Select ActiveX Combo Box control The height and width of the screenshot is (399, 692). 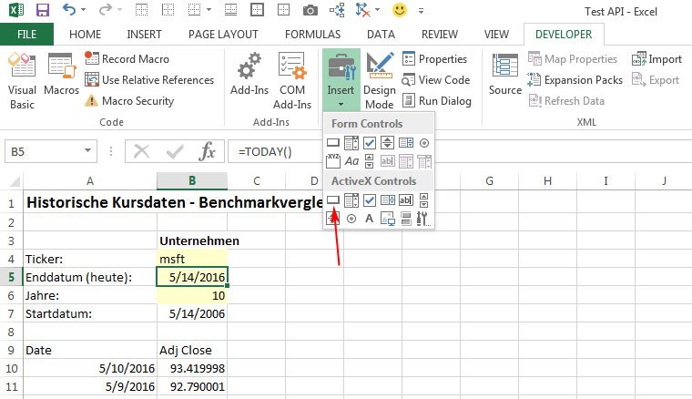pyautogui.click(x=351, y=200)
